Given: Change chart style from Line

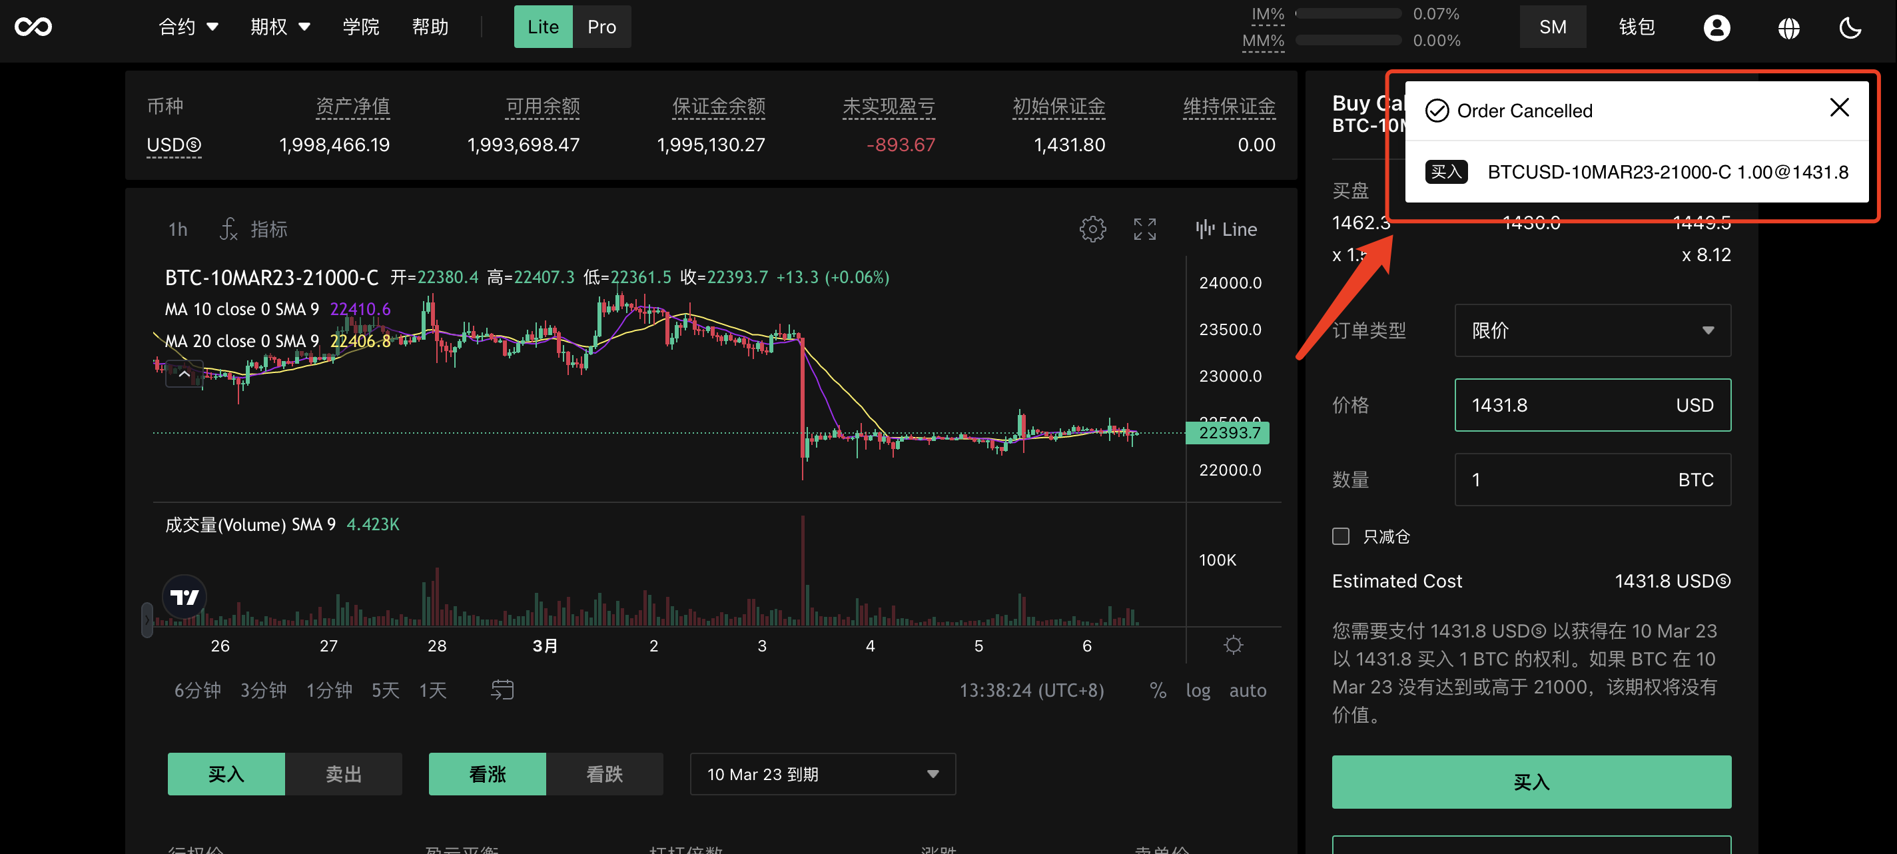Looking at the screenshot, I should coord(1226,229).
